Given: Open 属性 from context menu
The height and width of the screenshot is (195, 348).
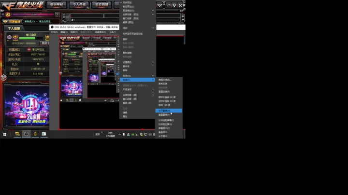Looking at the screenshot, I should [x=138, y=116].
